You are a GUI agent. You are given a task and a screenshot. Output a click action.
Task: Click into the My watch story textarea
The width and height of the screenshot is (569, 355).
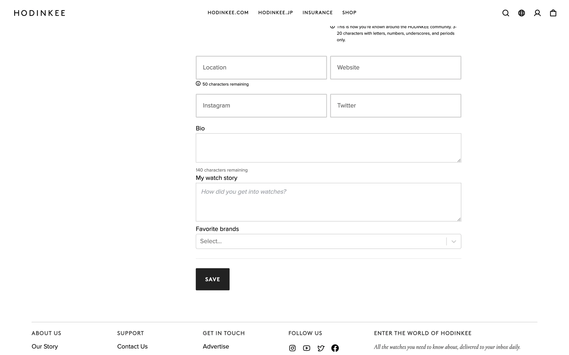[328, 202]
